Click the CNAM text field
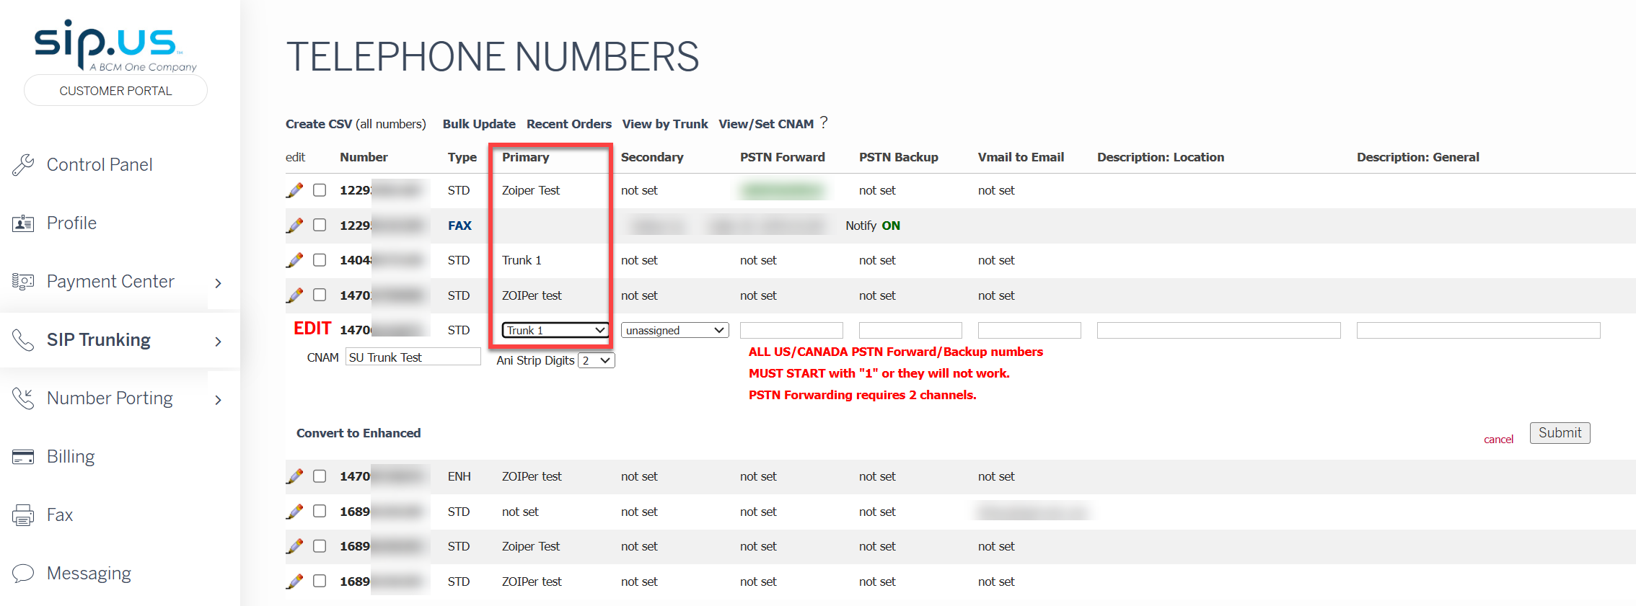1636x606 pixels. [x=413, y=357]
